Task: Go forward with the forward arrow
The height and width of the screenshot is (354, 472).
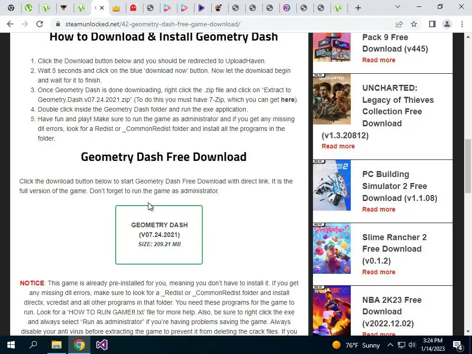Action: click(x=25, y=24)
